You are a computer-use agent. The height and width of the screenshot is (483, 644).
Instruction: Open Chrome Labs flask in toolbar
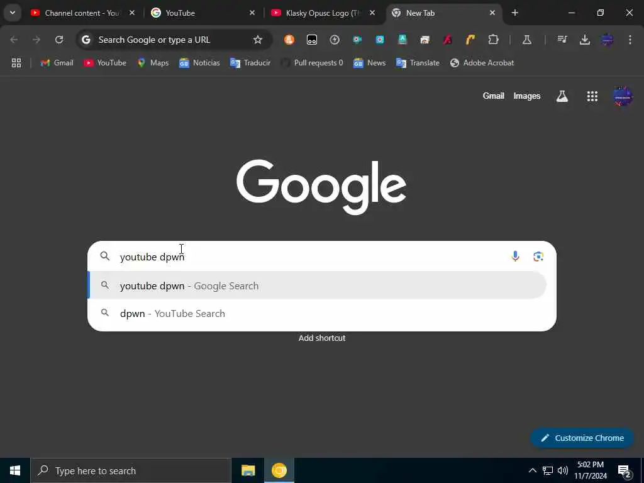point(527,40)
